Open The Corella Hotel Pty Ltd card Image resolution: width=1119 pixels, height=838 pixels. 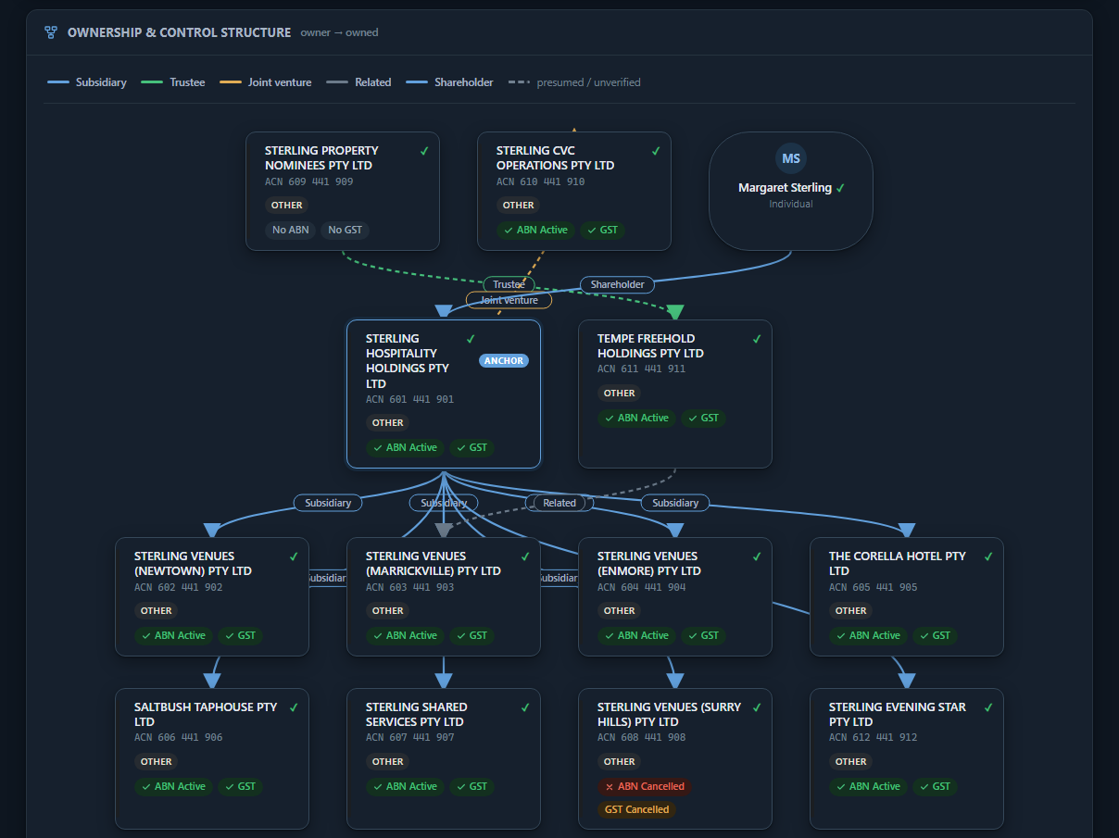coord(907,596)
